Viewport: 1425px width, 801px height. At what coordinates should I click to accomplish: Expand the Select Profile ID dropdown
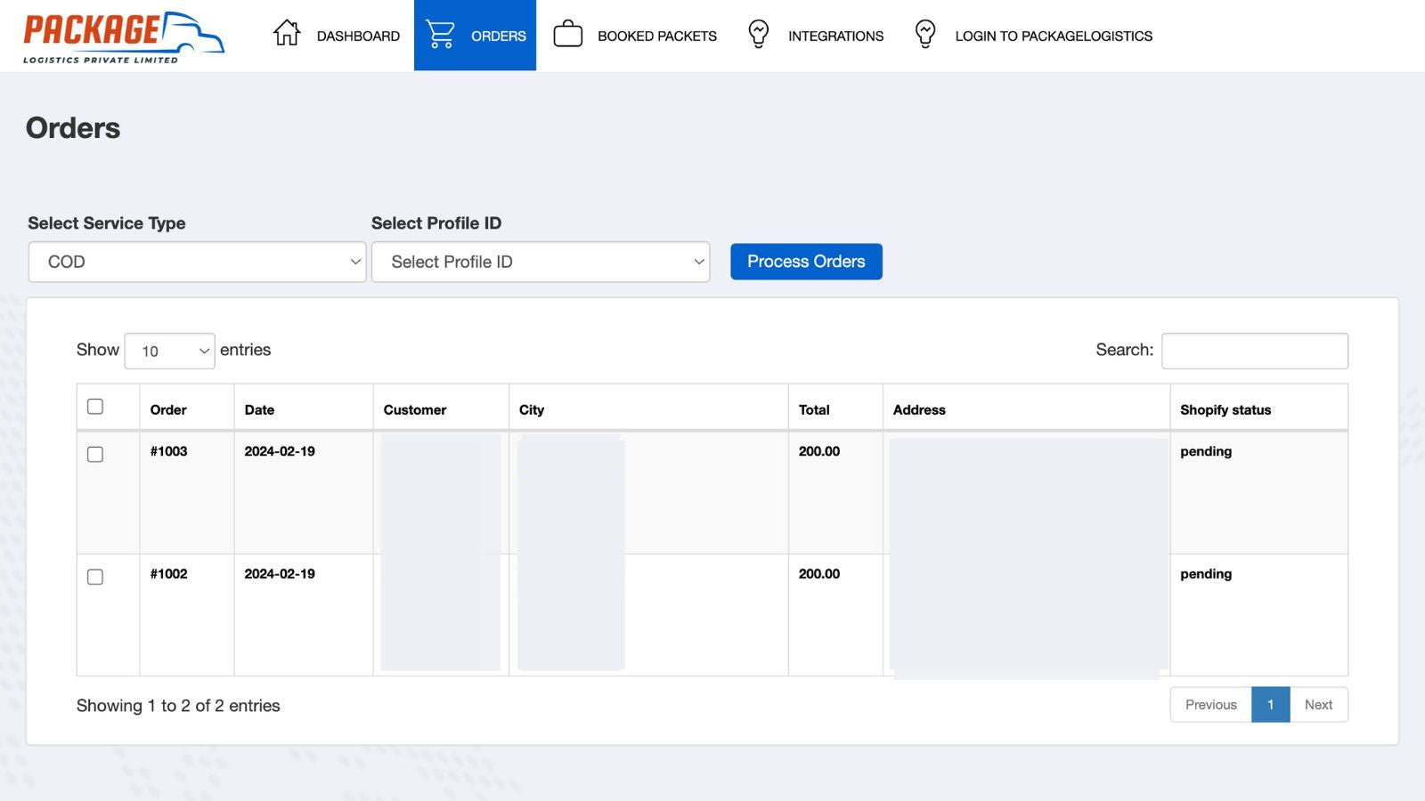[x=540, y=262]
